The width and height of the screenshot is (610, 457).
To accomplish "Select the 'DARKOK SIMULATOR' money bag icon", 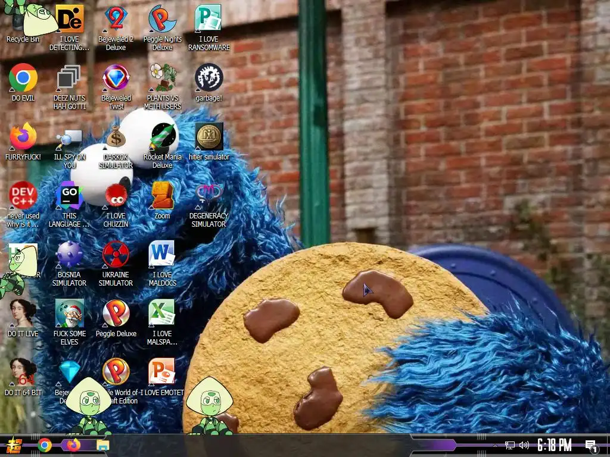I will [x=116, y=146].
